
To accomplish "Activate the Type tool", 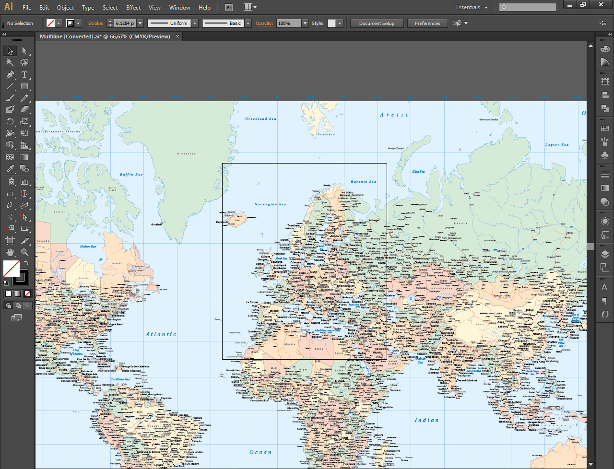I will point(24,75).
